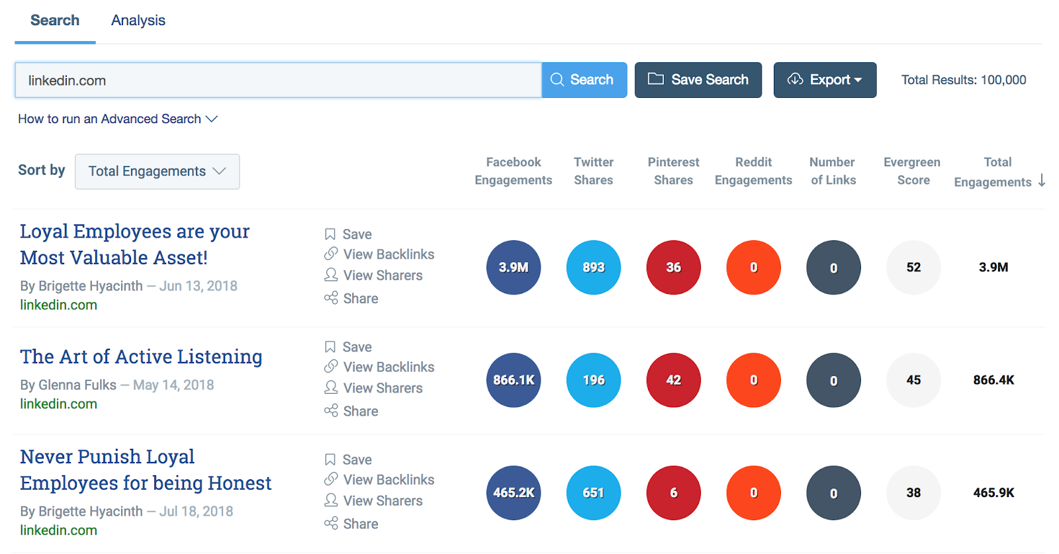Click the 893 Twitter shares circle
Screen dimensions: 1059x554
coord(594,267)
